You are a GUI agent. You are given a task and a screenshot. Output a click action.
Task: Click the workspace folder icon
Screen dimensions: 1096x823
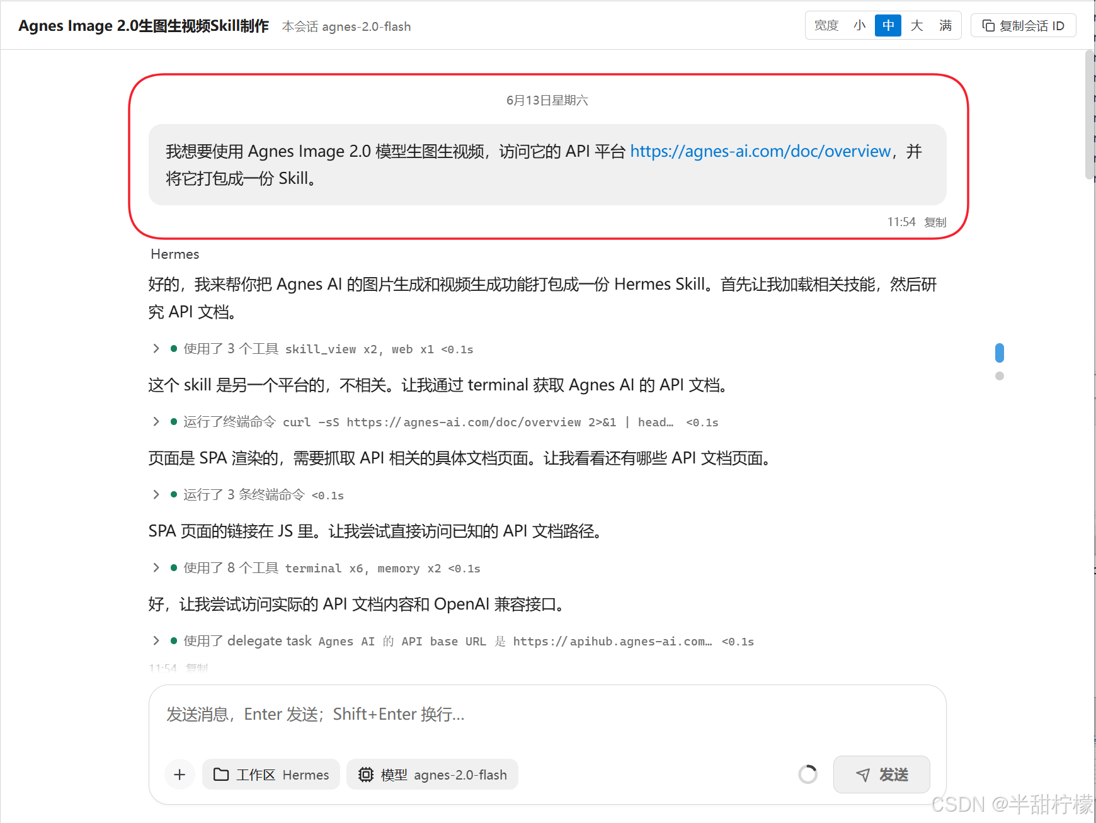pyautogui.click(x=221, y=775)
